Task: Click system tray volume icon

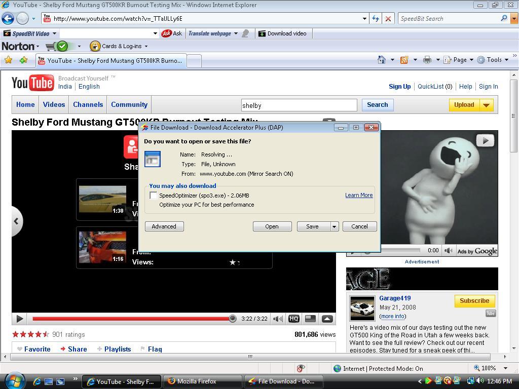Action: pos(480,381)
